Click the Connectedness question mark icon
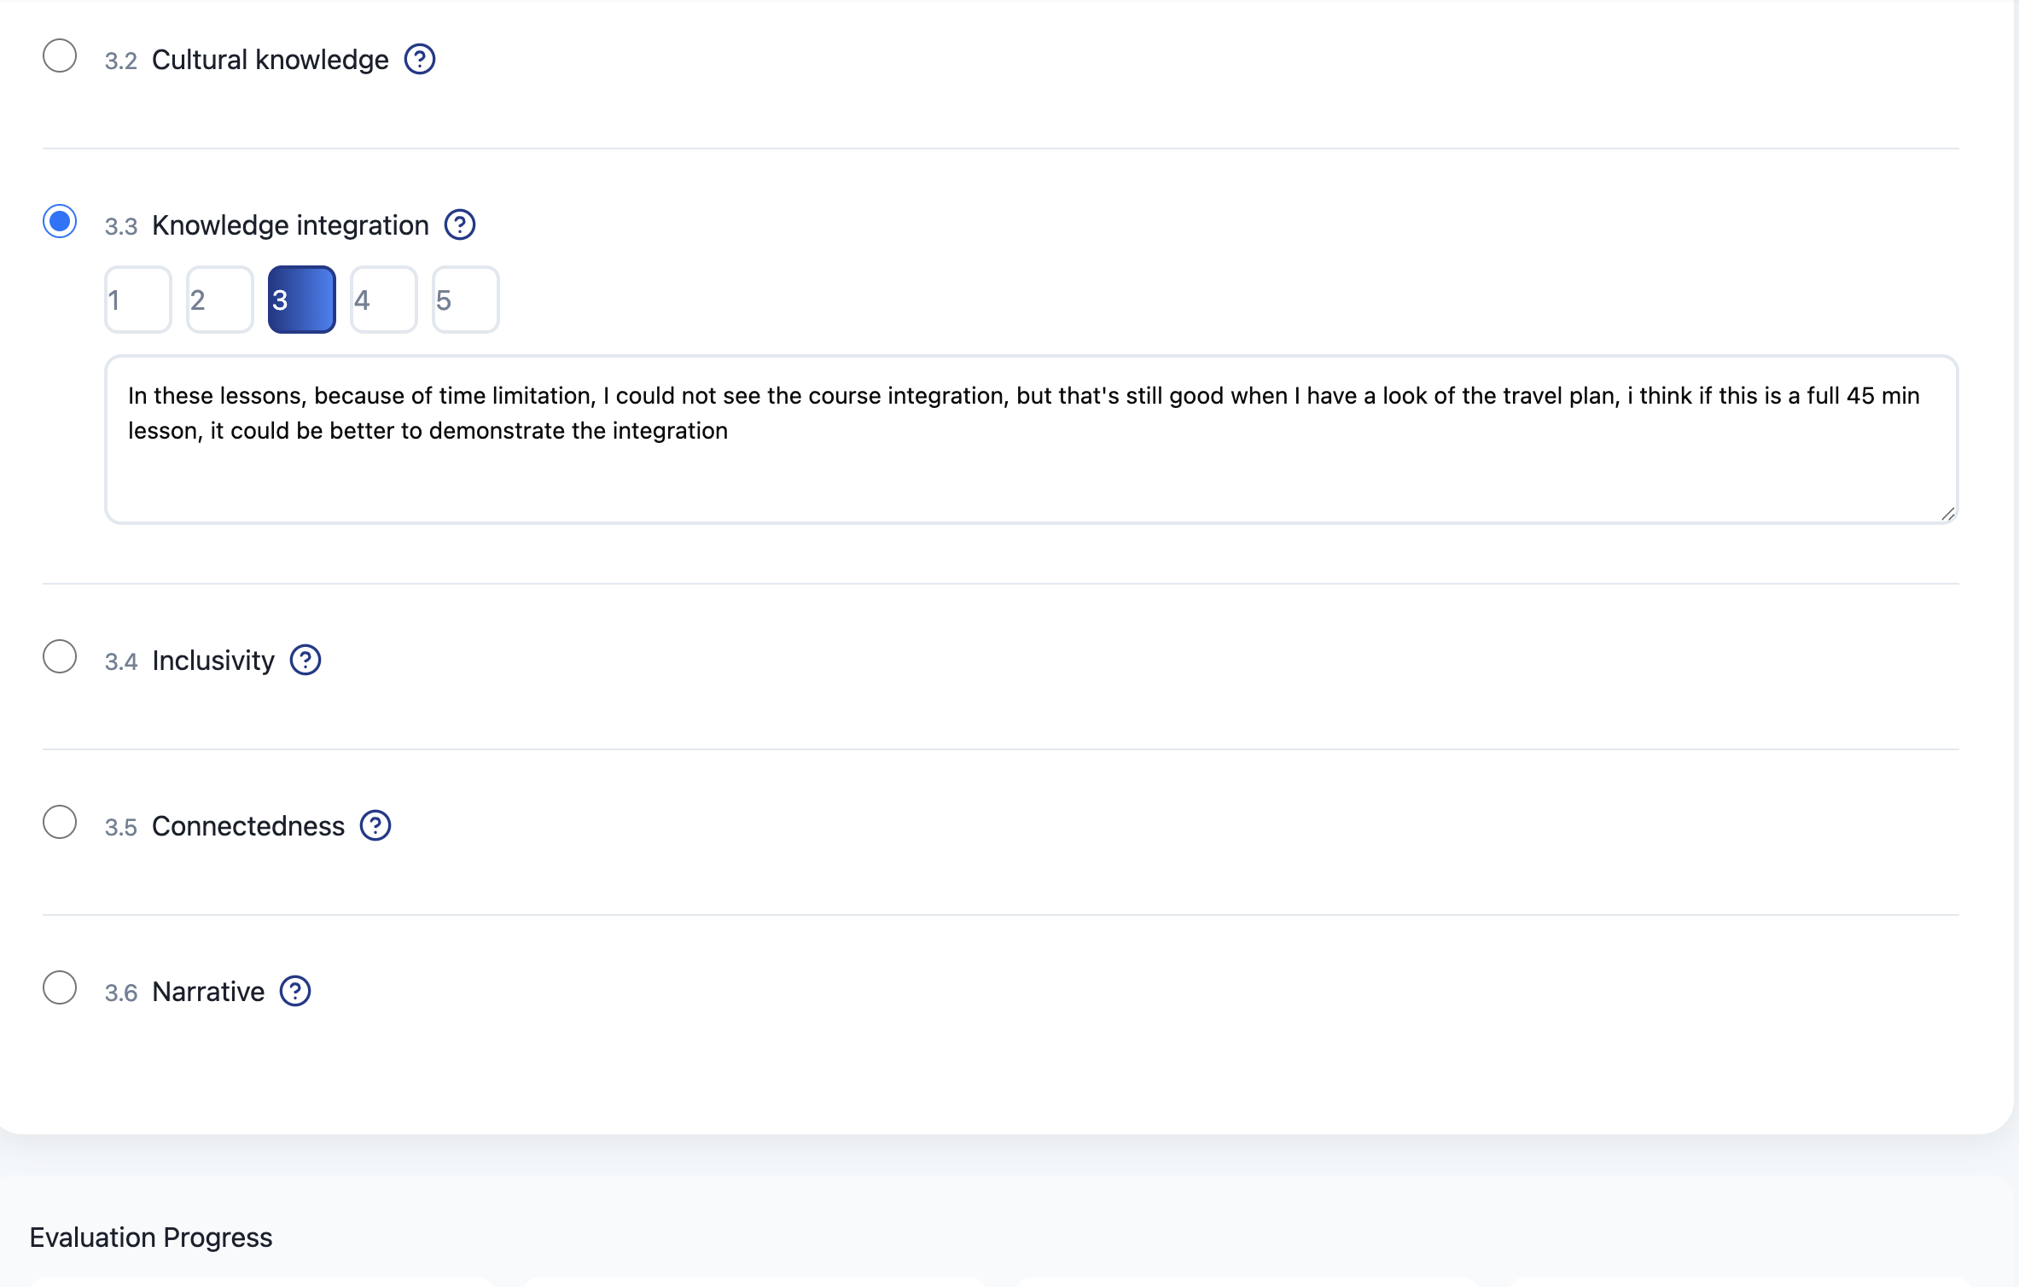The height and width of the screenshot is (1287, 2019). pyautogui.click(x=375, y=826)
